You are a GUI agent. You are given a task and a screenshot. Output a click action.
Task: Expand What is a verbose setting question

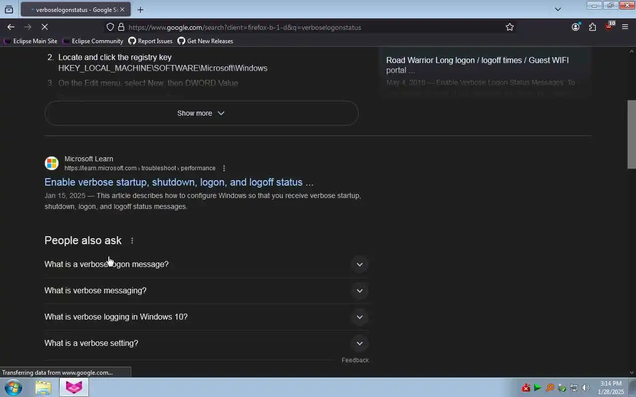pos(207,343)
